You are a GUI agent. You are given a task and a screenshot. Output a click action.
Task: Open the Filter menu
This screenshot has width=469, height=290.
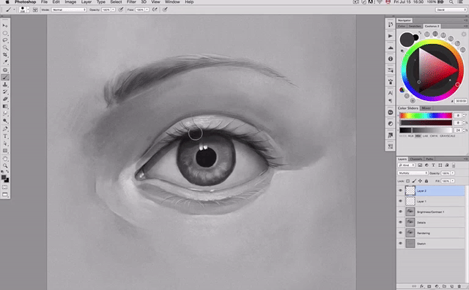pos(131,2)
